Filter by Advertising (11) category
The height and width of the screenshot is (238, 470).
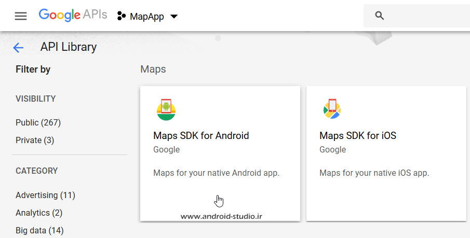tap(45, 195)
